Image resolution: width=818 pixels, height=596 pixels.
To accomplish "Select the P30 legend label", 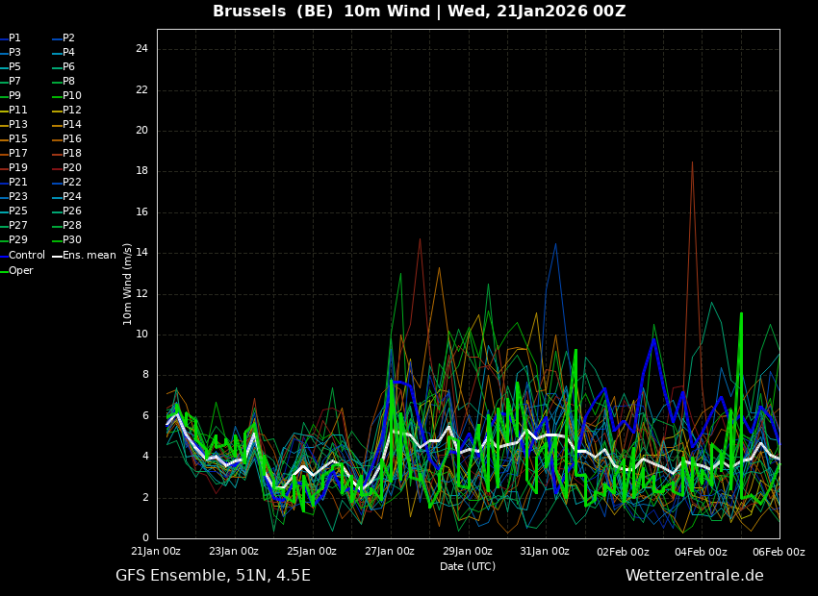I will point(72,240).
